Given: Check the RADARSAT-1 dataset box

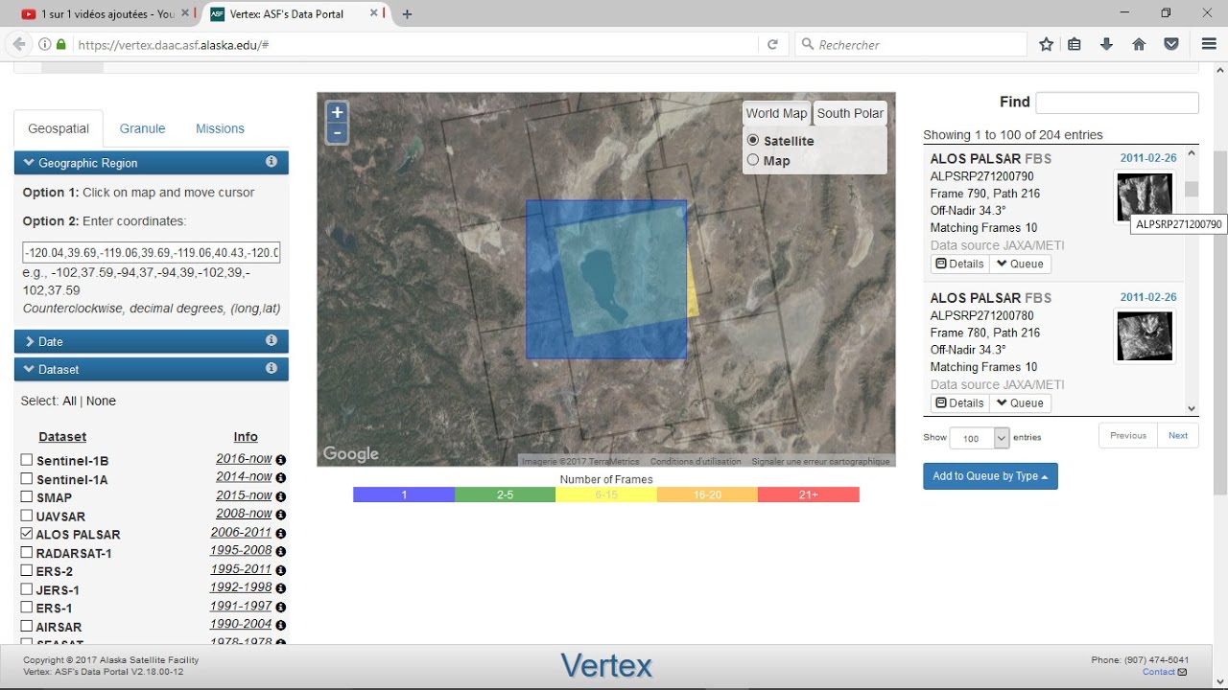Looking at the screenshot, I should [27, 552].
